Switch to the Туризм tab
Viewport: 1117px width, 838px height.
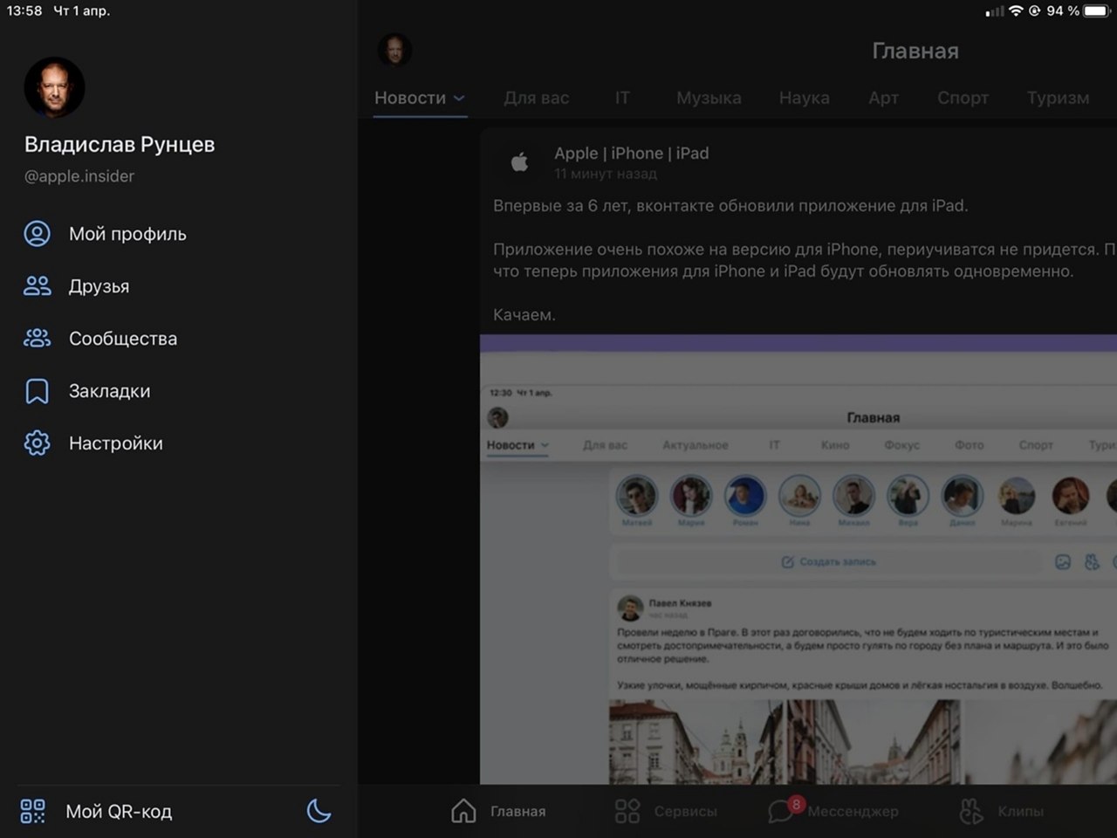pyautogui.click(x=1058, y=98)
